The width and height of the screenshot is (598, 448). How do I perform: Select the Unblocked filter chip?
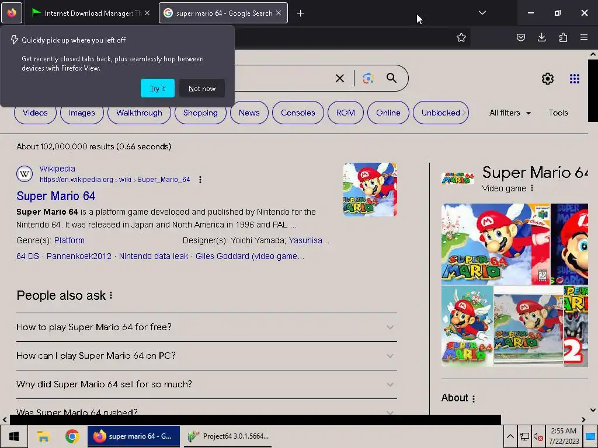tap(441, 113)
